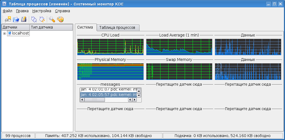
Task: Click the messages log scroll down arrow
Action: click(x=139, y=95)
